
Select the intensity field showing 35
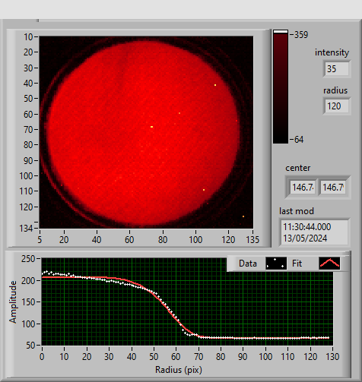(337, 68)
